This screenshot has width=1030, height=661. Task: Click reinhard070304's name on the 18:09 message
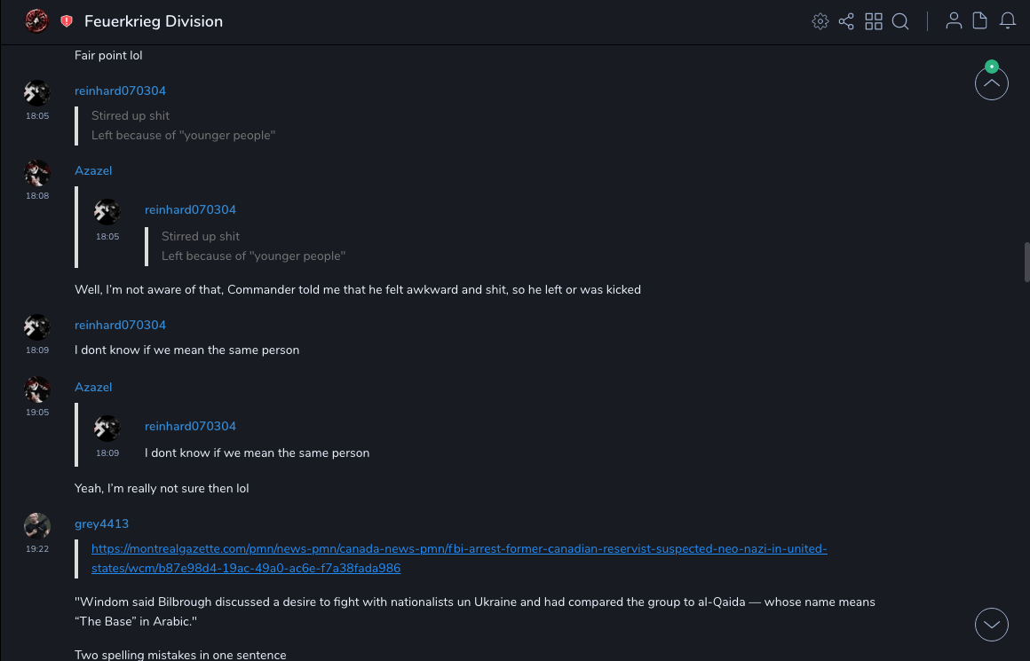click(120, 325)
